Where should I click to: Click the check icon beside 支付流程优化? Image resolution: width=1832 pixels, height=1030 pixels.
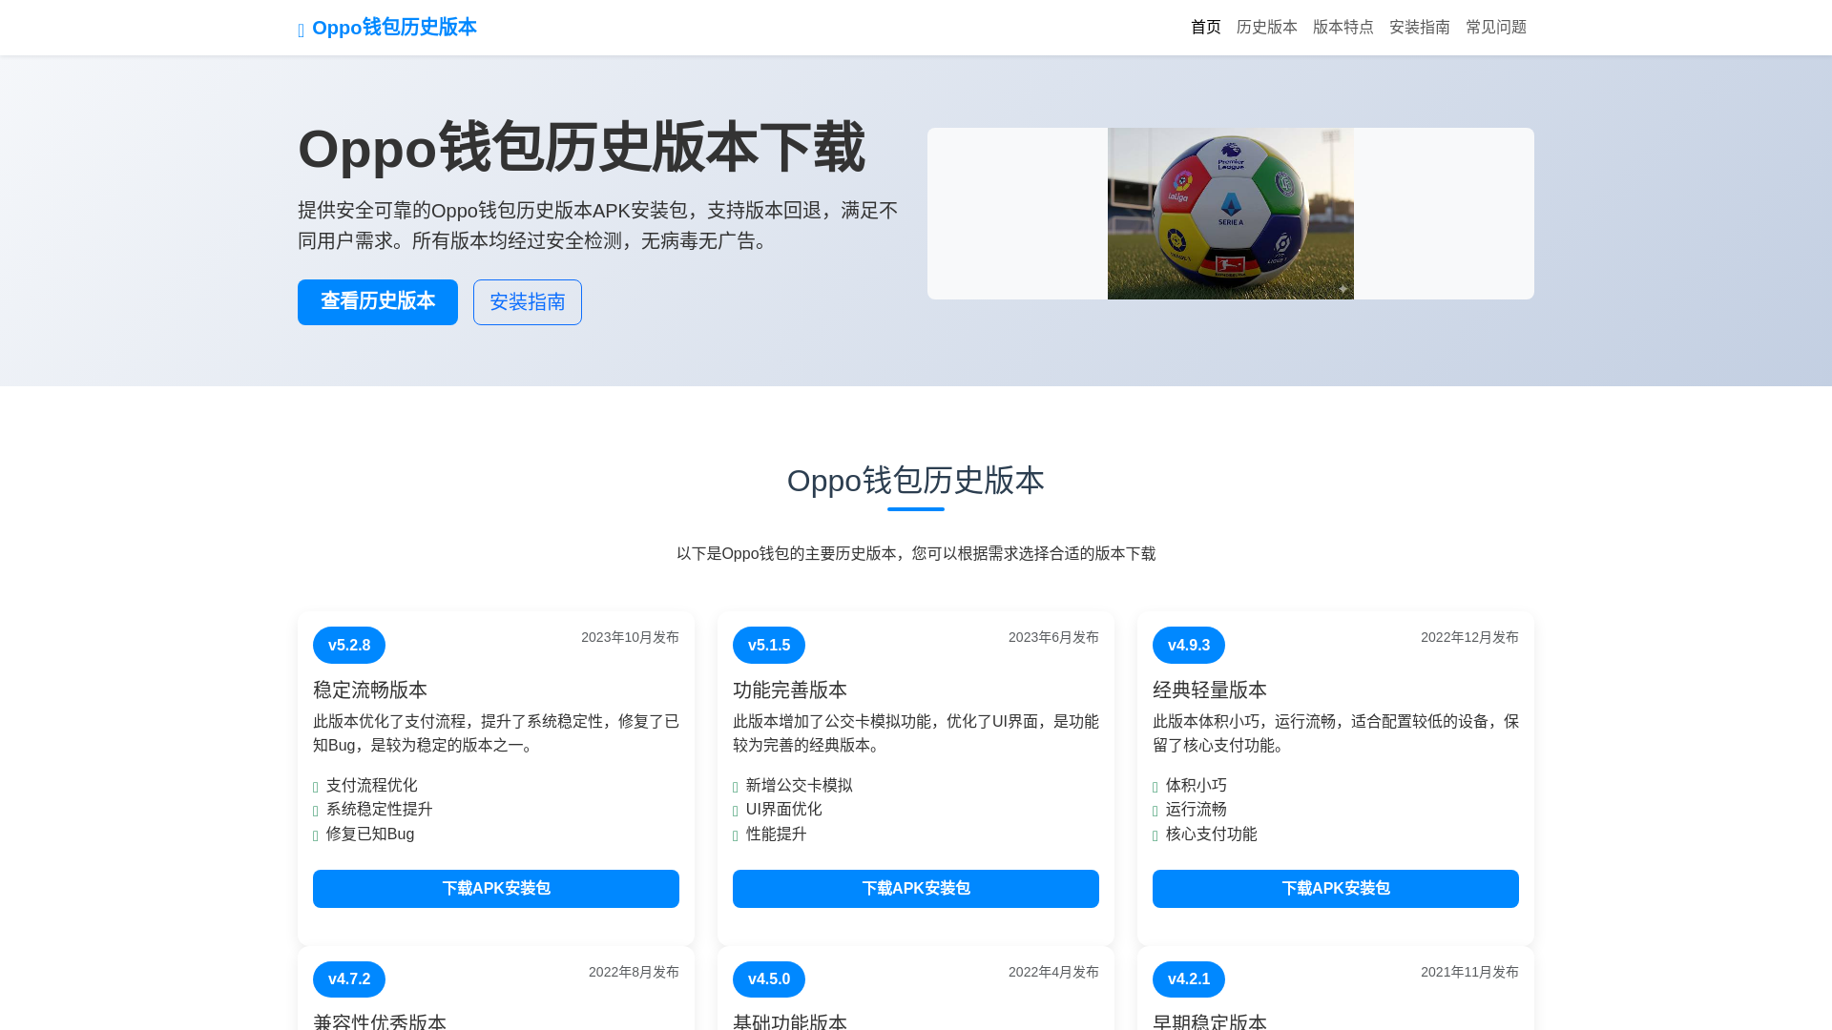(x=316, y=787)
